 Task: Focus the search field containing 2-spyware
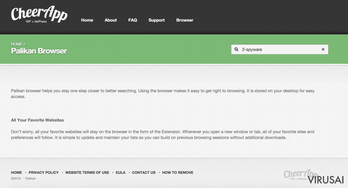[x=279, y=49]
